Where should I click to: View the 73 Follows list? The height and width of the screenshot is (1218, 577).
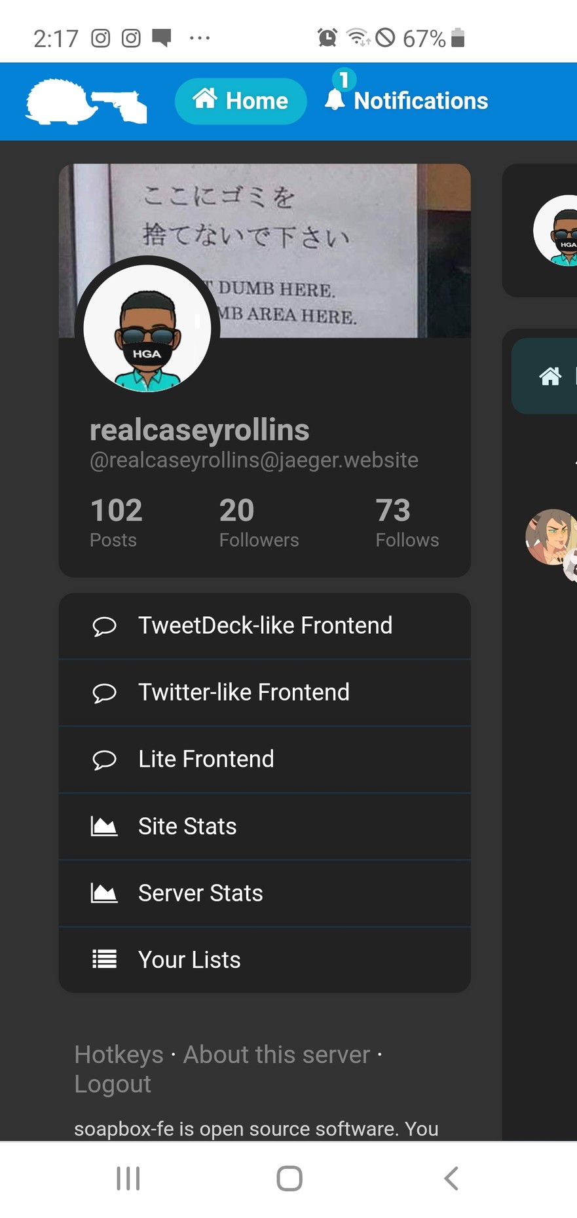(407, 522)
